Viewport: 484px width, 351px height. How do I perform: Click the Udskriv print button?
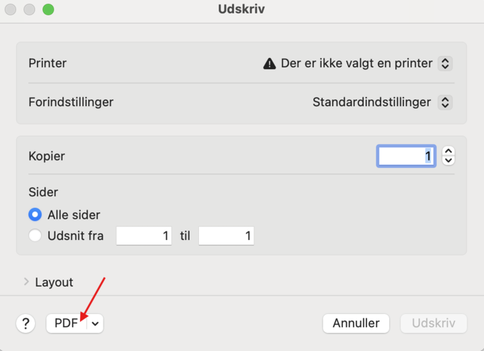click(x=434, y=323)
